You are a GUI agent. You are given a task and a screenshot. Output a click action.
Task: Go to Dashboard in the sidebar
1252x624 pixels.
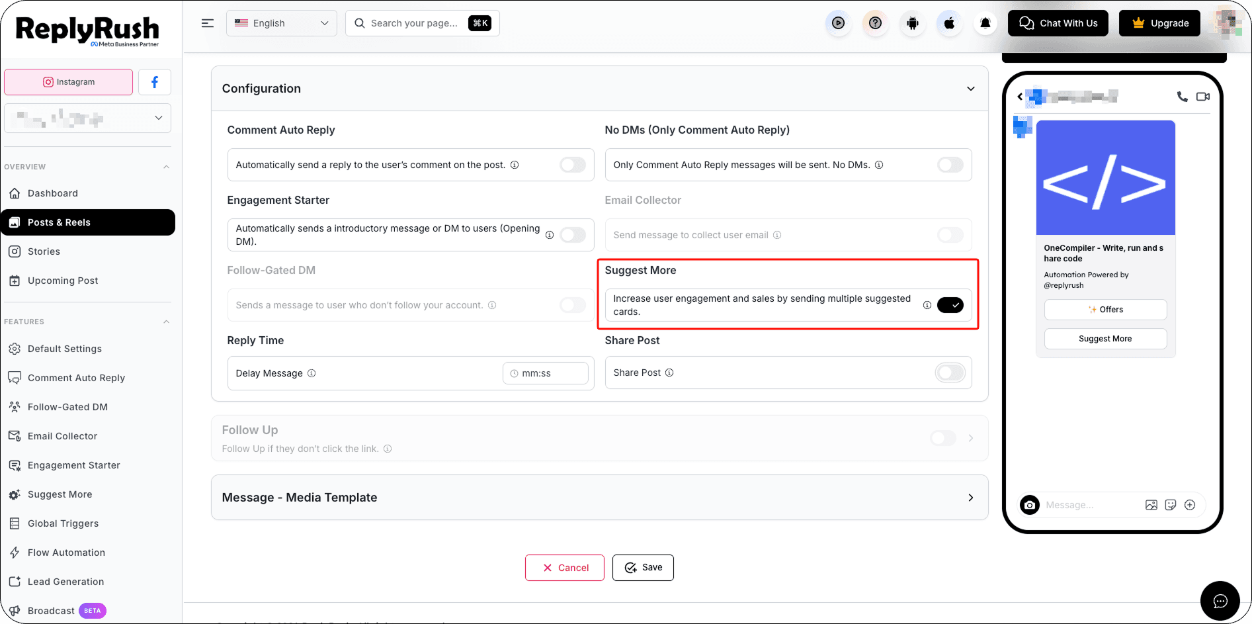[x=53, y=193]
